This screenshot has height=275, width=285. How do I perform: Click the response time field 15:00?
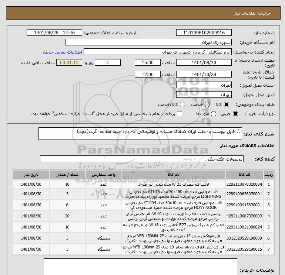[148, 63]
